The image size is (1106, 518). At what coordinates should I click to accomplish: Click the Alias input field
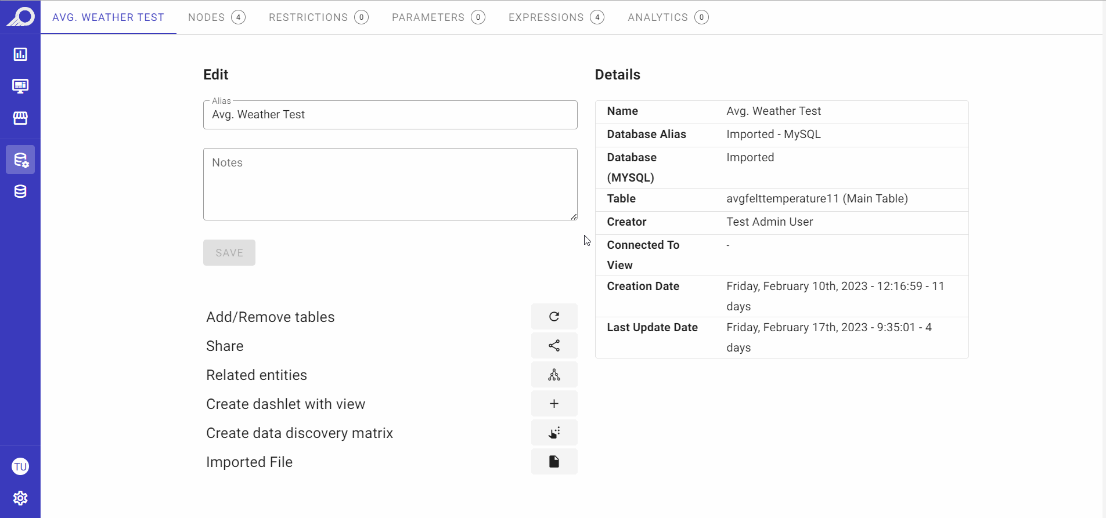[390, 115]
